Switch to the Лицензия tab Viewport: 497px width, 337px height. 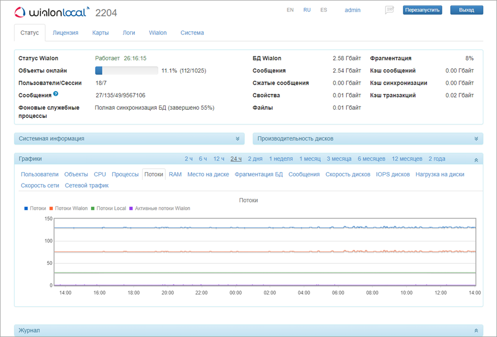pos(66,33)
